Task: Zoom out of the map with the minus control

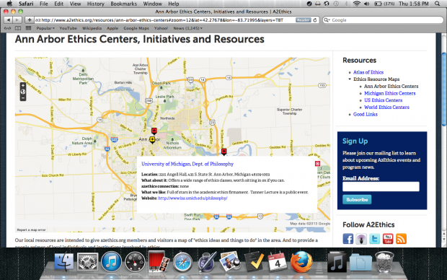Action: pyautogui.click(x=23, y=98)
